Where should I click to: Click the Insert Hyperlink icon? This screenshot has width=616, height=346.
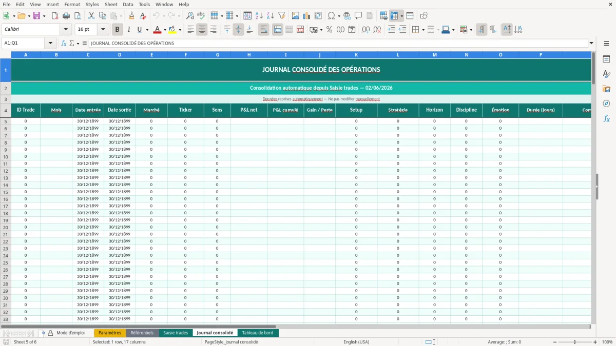[347, 16]
